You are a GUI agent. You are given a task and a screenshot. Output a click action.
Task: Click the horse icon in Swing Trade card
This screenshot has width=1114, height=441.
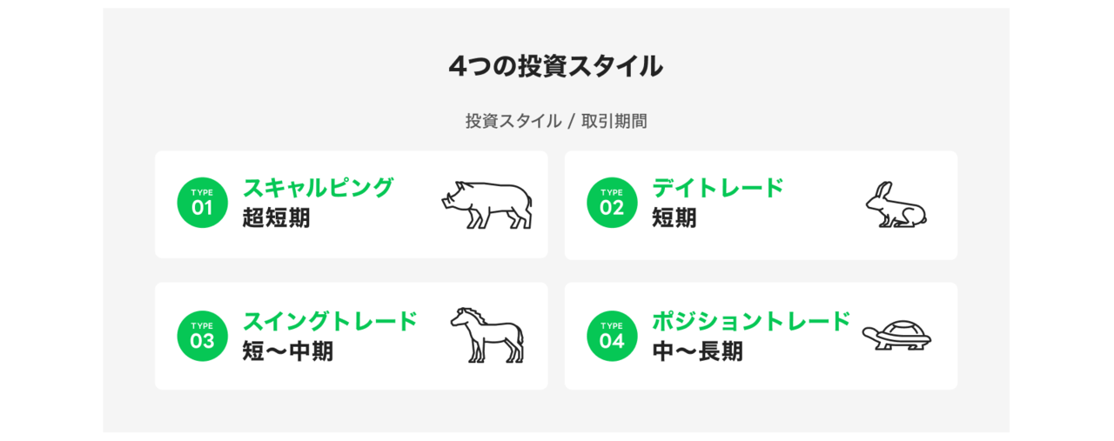[x=487, y=335]
